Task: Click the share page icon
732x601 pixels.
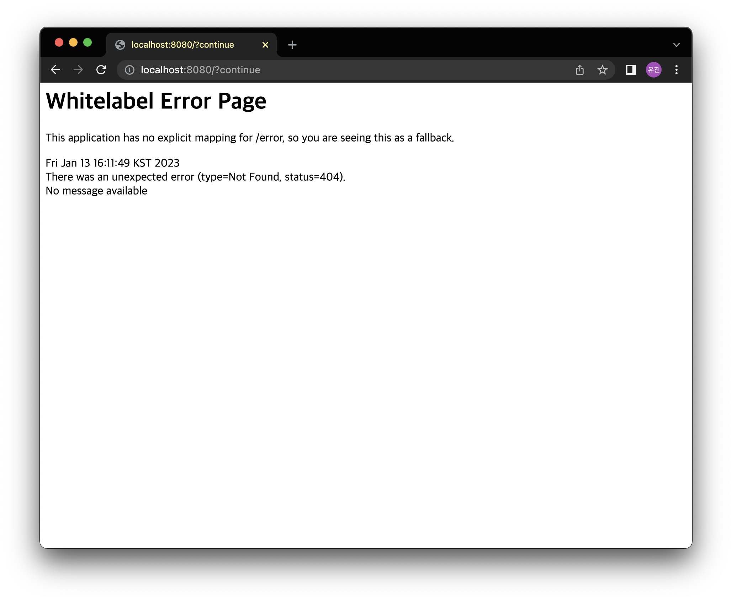Action: [580, 70]
